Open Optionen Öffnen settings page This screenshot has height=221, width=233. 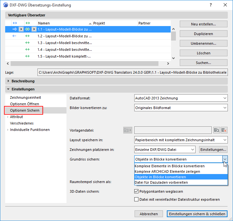tap(25, 104)
